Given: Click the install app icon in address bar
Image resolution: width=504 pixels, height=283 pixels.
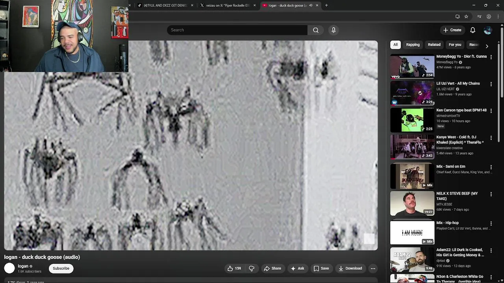Looking at the screenshot, I should 458,17.
